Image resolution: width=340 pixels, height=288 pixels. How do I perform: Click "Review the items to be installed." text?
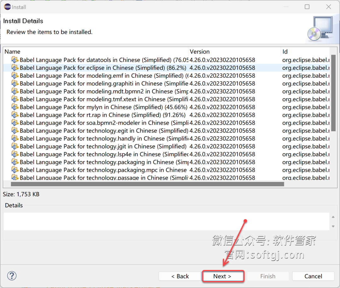tap(49, 32)
